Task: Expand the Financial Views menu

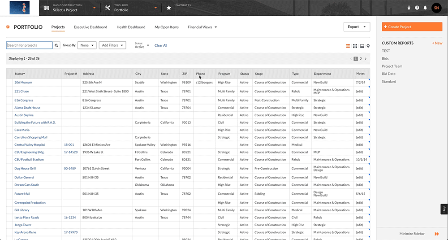Action: [202, 27]
